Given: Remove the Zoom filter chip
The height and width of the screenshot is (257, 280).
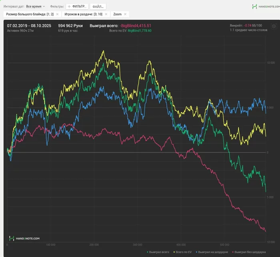Looking at the screenshot, I should (x=125, y=14).
